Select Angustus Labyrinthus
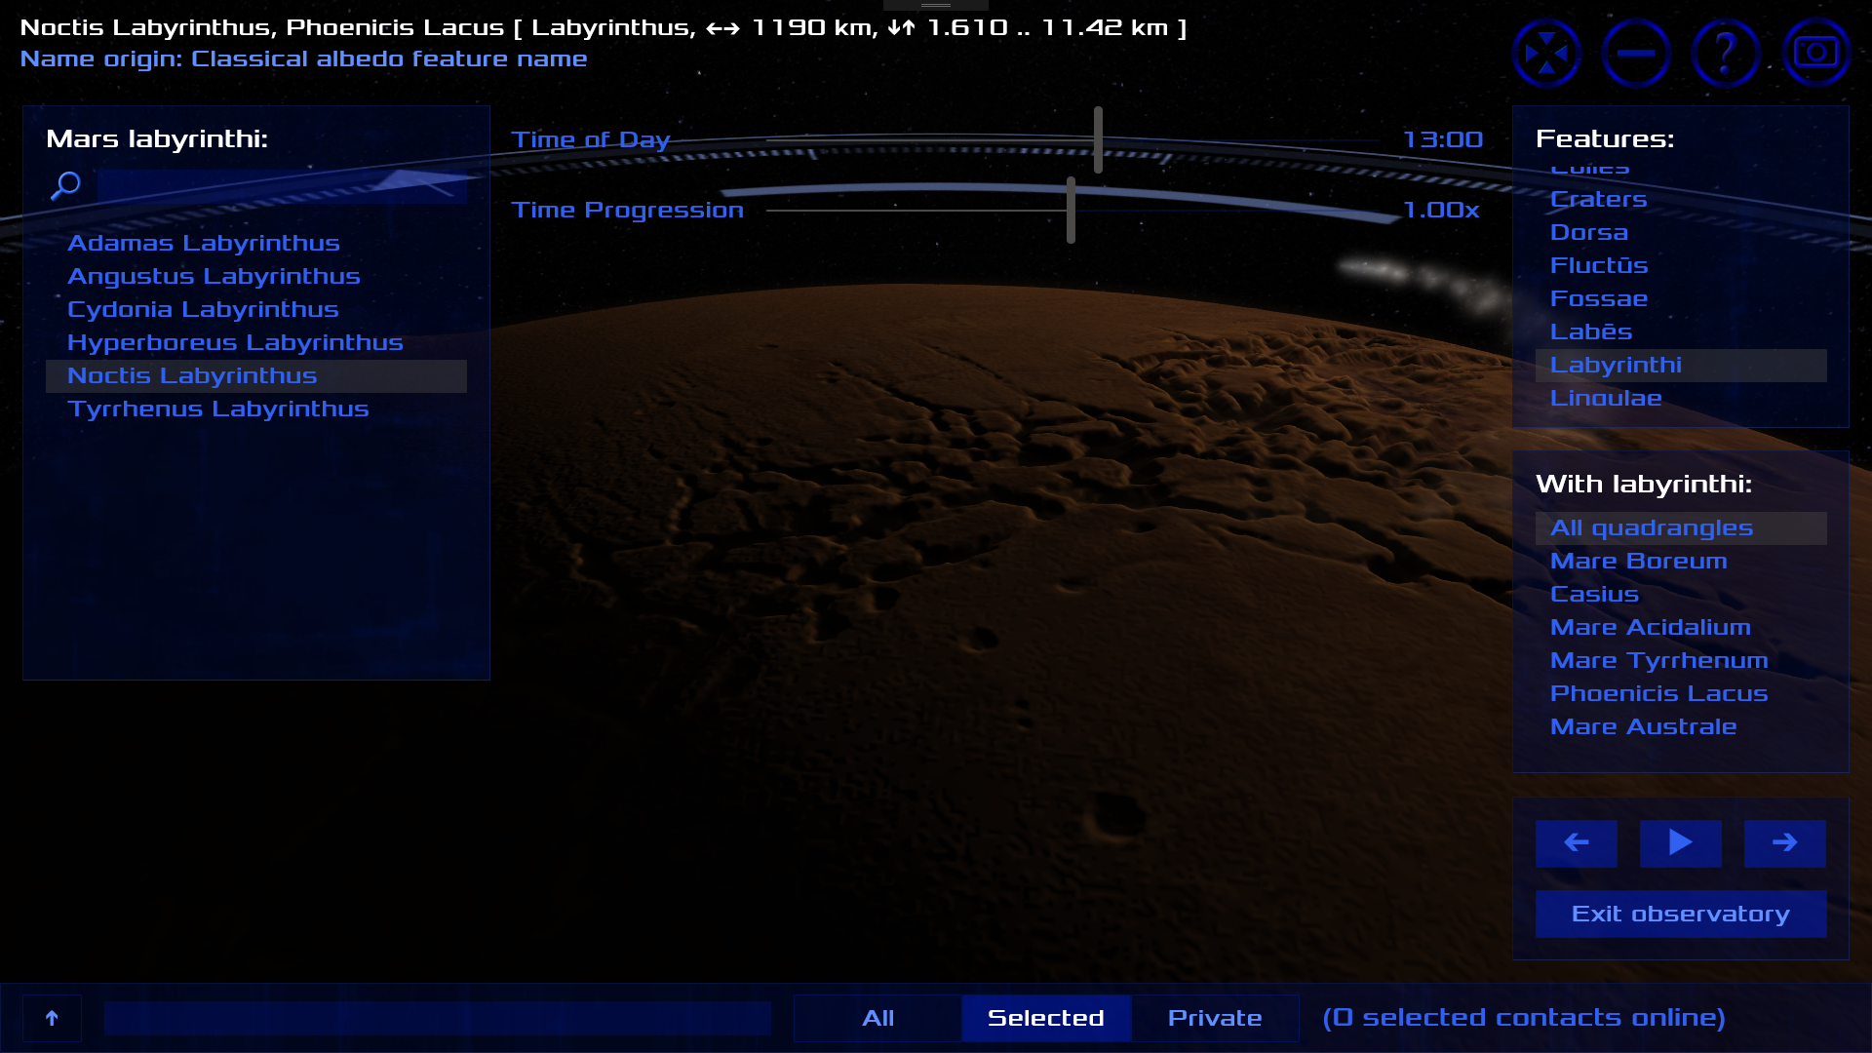Image resolution: width=1872 pixels, height=1053 pixels. coord(256,277)
